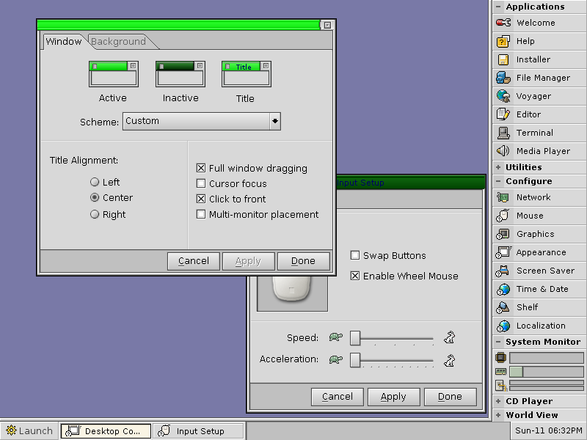Open Localization settings icon
Screen dimensions: 587x440
click(x=503, y=326)
